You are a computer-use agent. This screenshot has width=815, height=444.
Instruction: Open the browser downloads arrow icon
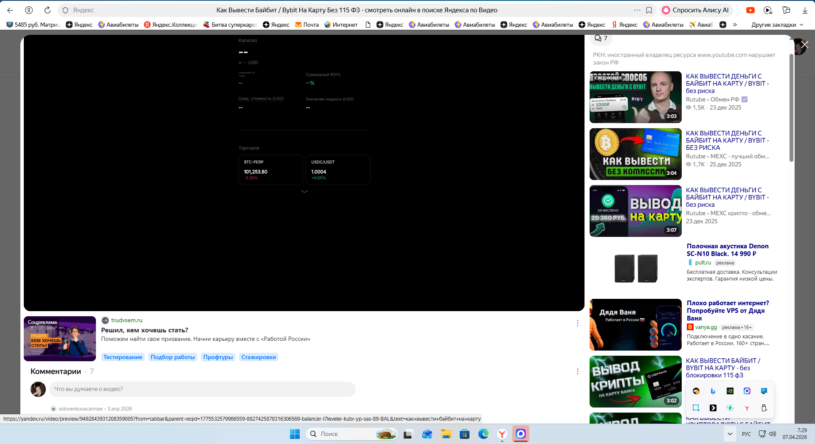[805, 10]
